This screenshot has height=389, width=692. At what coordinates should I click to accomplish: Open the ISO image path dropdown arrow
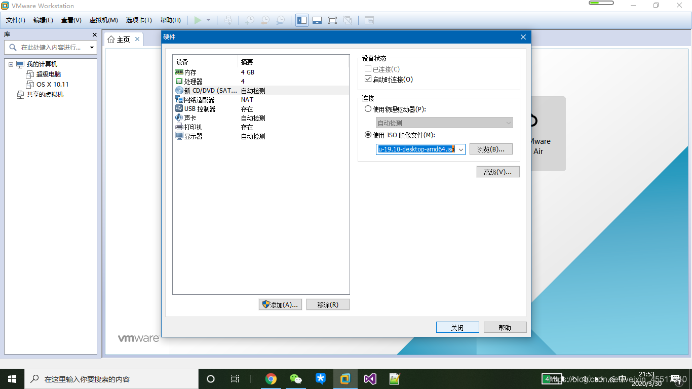pyautogui.click(x=460, y=149)
